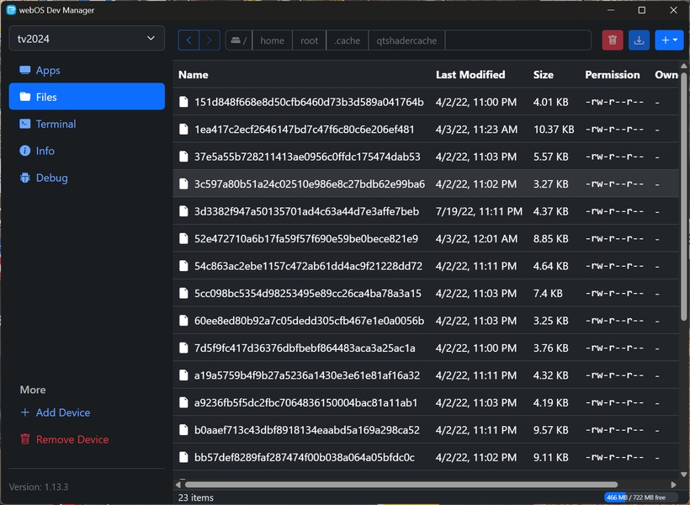
Task: Click the horizontal scrollbar of file list
Action: pos(401,485)
